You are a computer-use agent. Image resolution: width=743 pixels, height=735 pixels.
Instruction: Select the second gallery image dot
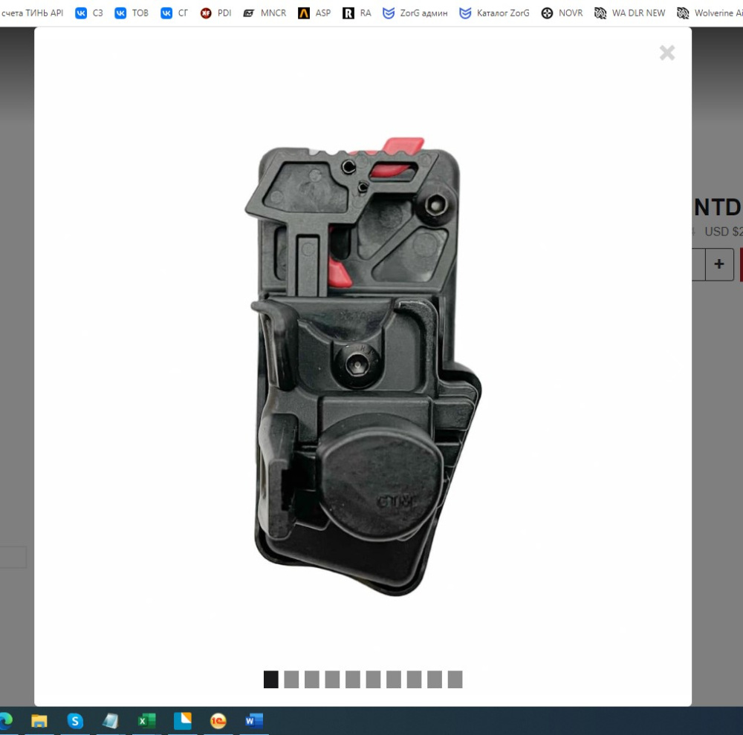point(291,679)
